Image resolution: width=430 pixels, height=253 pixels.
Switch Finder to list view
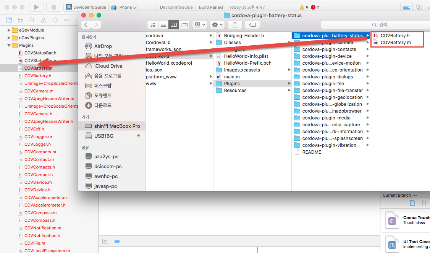coord(163,25)
